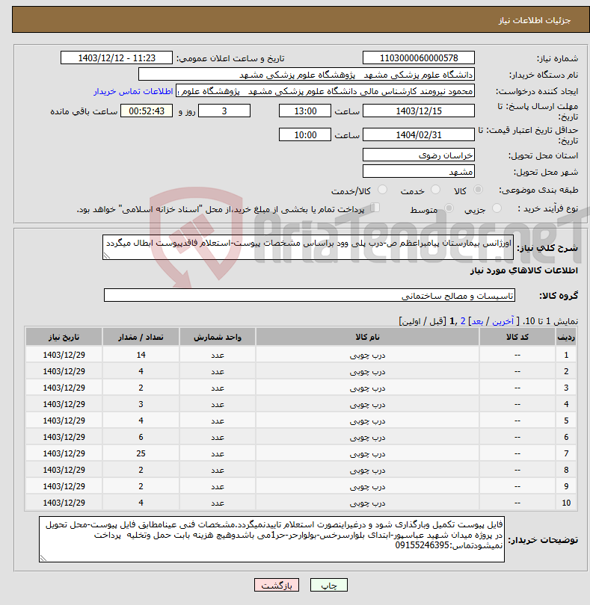Click the buyer organization name field
590x605 pixels.
click(307, 75)
